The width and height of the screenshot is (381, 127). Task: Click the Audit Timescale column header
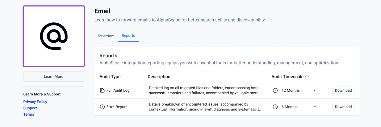pyautogui.click(x=287, y=77)
